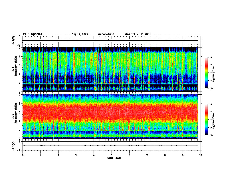226x174 pixels.
Task: Click the "8" kHz tick on ch.1 axis
Action: (20, 56)
